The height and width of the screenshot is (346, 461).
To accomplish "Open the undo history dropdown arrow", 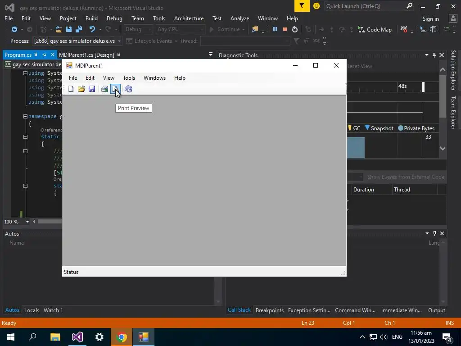I will click(x=100, y=29).
